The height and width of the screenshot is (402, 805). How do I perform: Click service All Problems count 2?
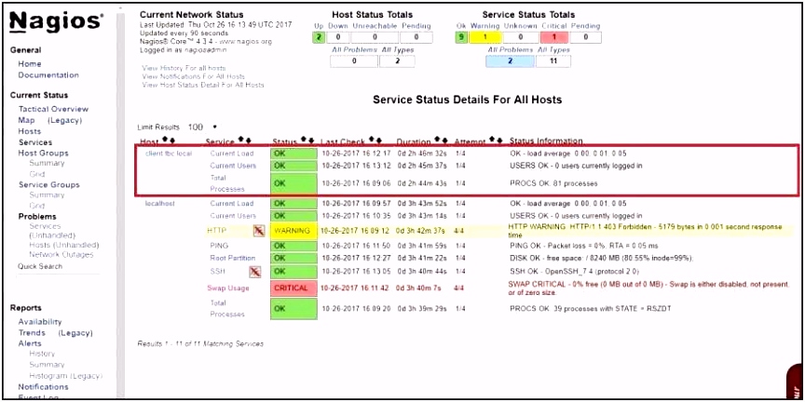click(x=510, y=61)
